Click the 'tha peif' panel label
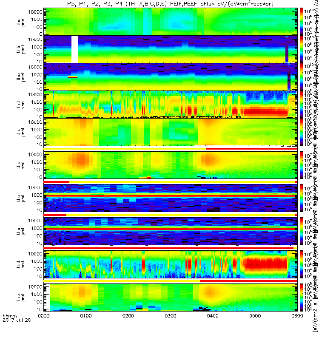The width and height of the screenshot is (319, 340). 21,165
